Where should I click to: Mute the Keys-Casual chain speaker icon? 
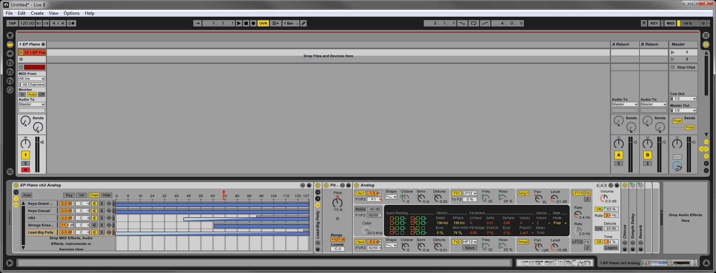click(94, 211)
